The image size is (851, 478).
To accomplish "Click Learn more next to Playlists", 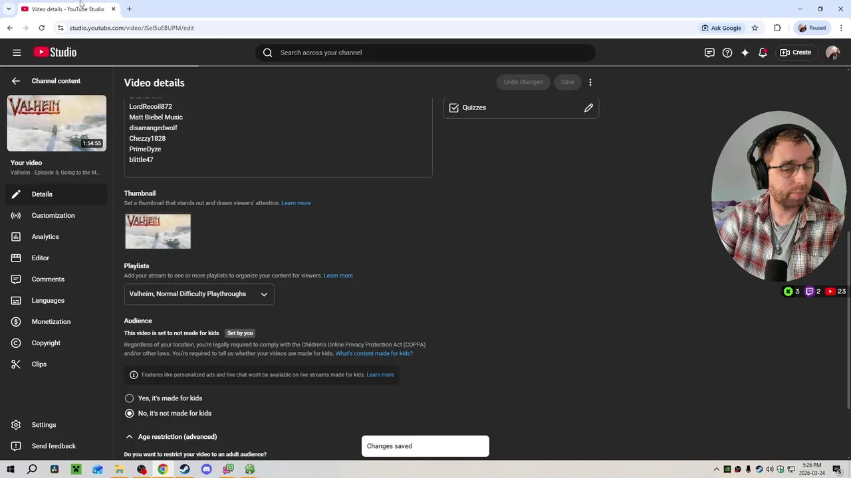I will click(x=338, y=276).
